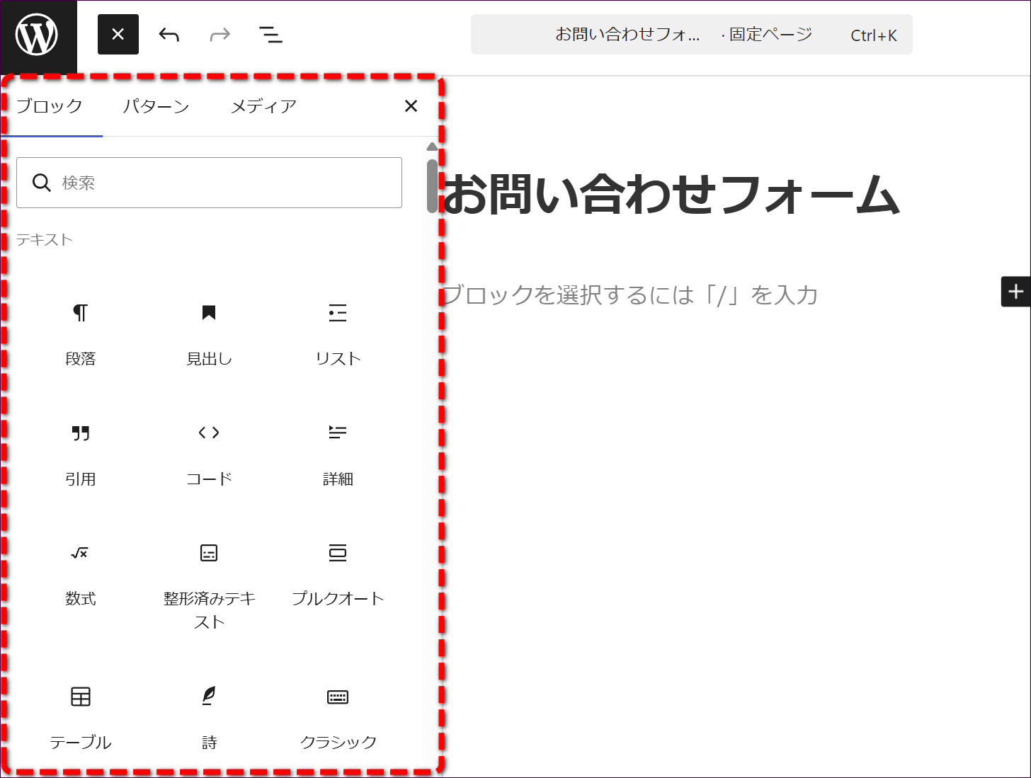Undo the last change

pos(169,34)
